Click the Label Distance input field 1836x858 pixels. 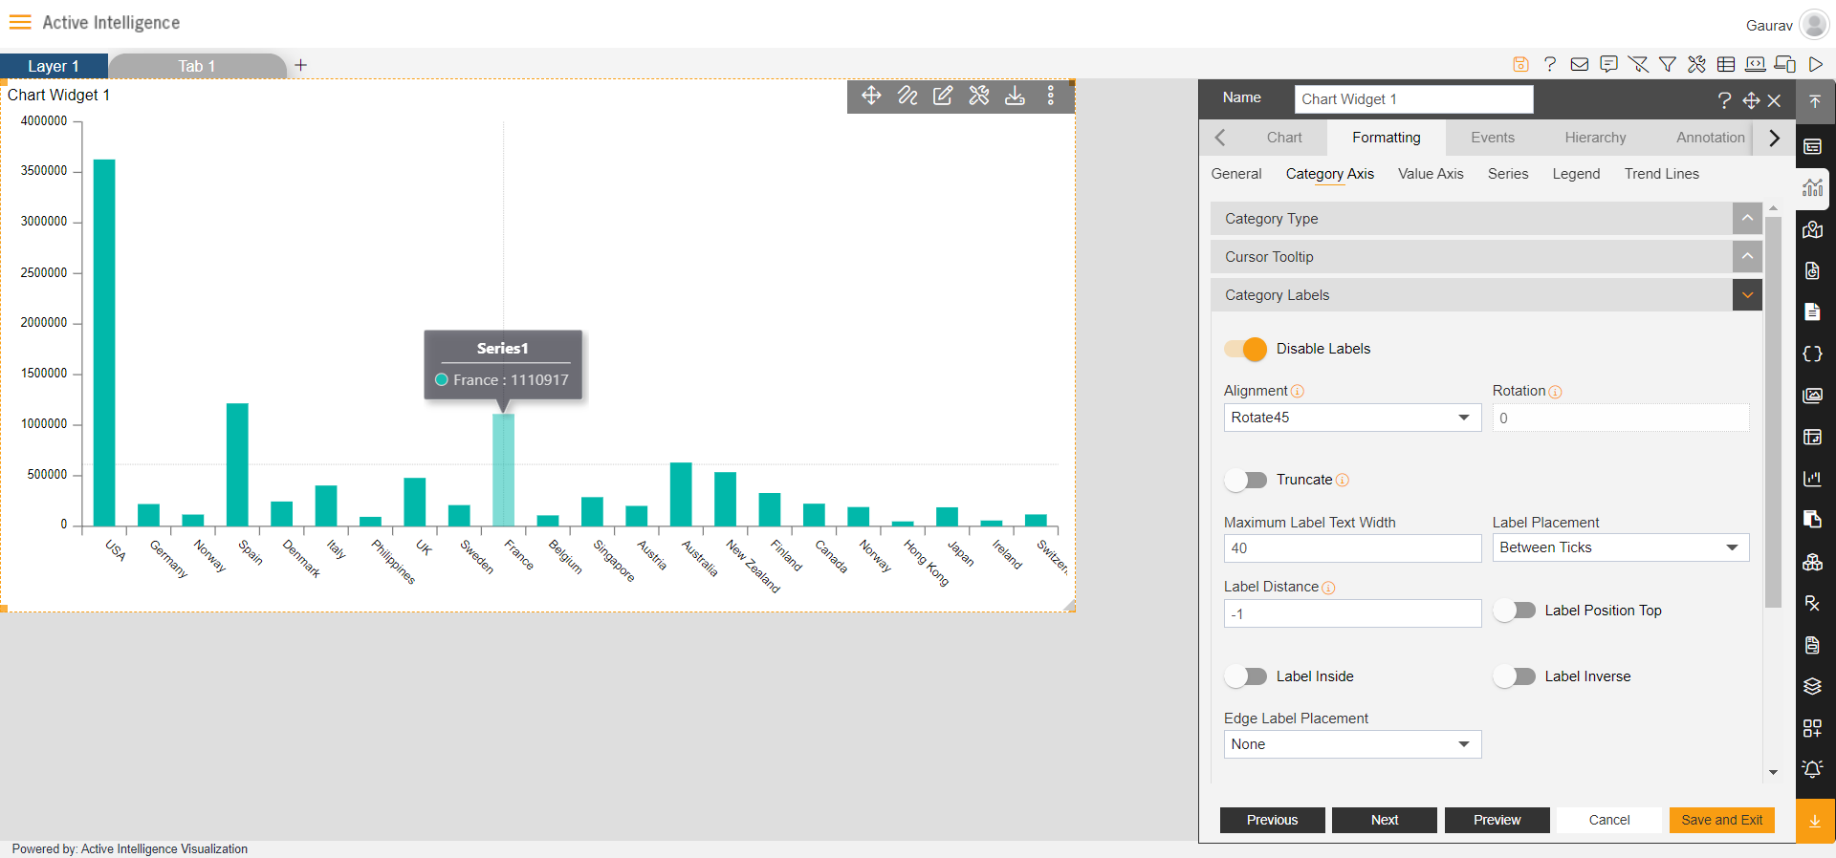(1352, 613)
